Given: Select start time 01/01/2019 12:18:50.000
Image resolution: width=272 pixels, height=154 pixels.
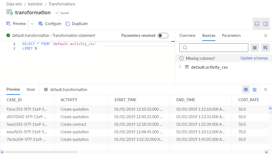Looking at the screenshot, I should click(139, 124).
